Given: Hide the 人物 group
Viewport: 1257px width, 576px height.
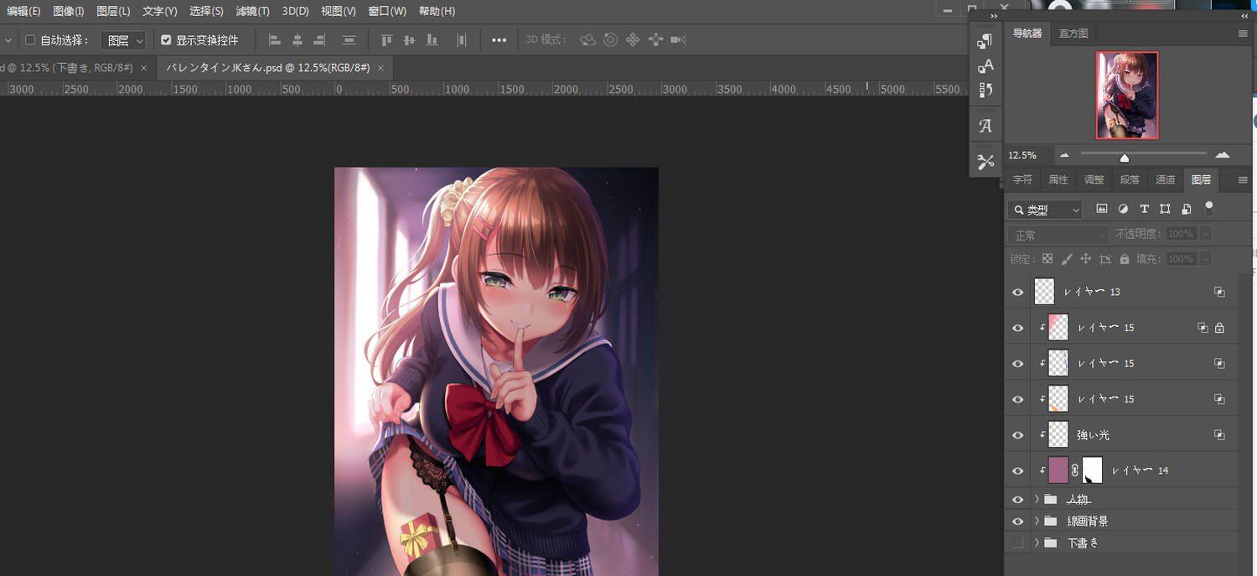Looking at the screenshot, I should pos(1018,500).
